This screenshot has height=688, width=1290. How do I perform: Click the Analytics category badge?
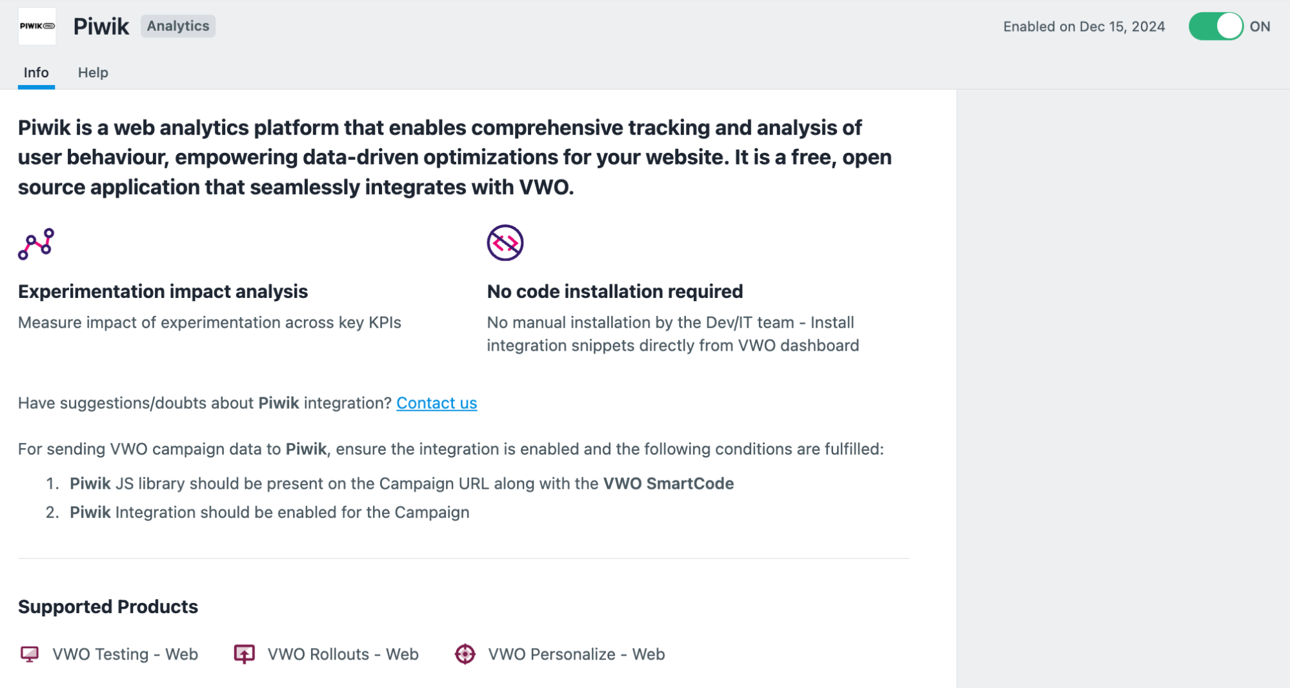click(178, 26)
